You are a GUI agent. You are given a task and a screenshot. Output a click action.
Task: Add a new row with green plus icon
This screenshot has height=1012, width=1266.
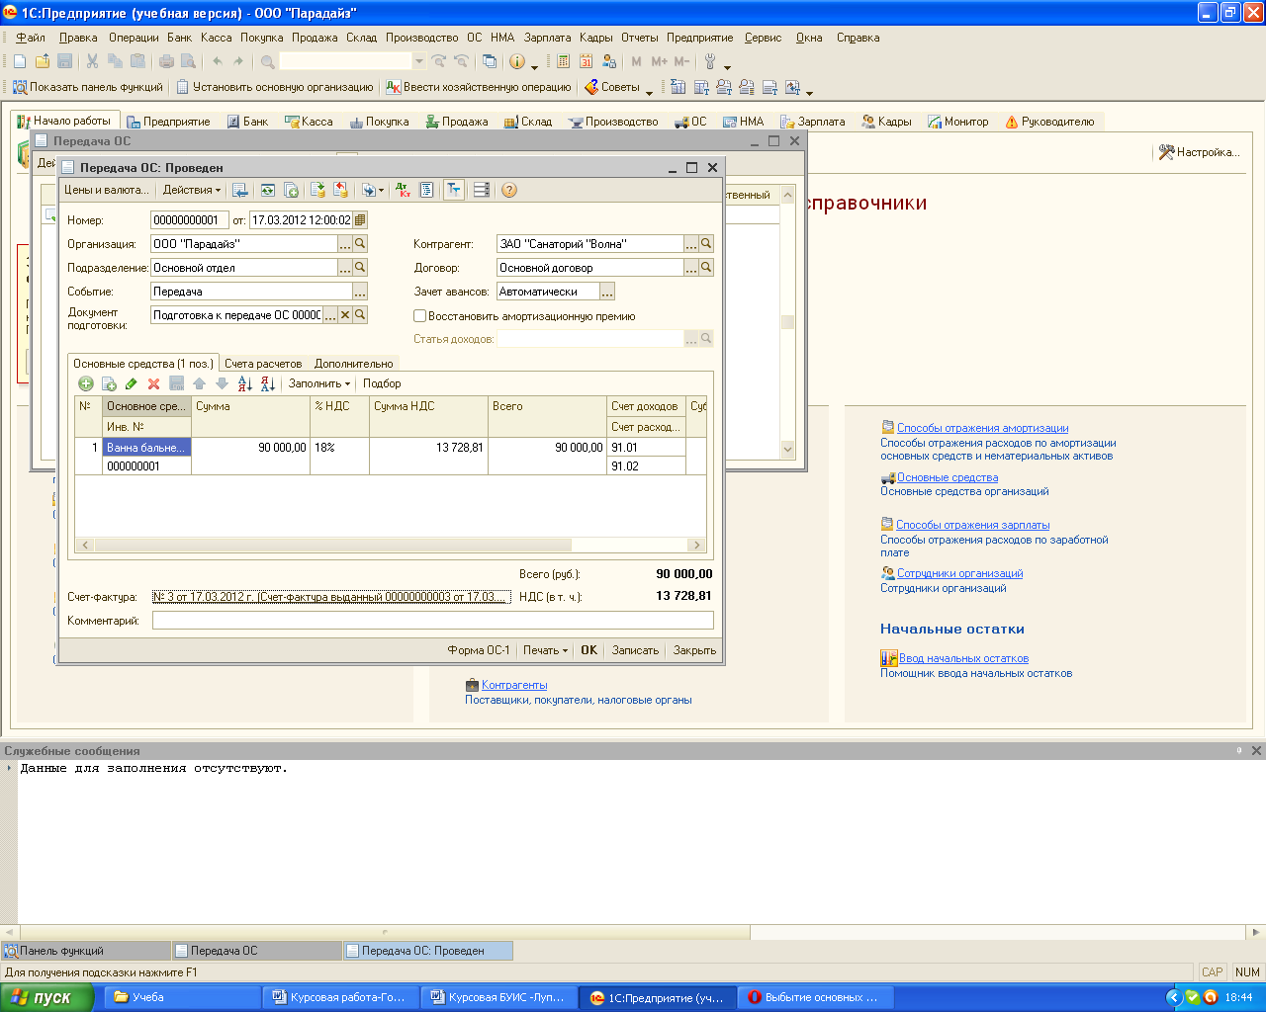click(85, 383)
